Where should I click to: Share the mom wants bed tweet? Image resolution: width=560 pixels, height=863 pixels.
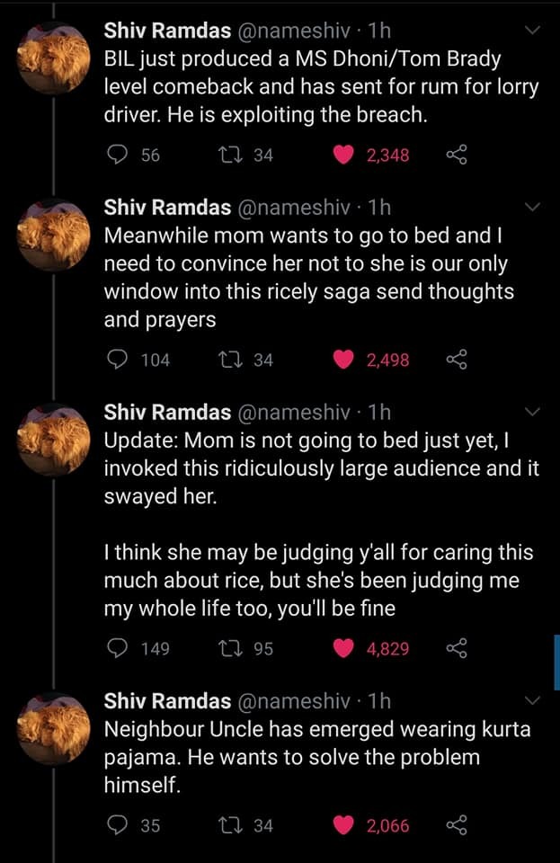pyautogui.click(x=457, y=360)
